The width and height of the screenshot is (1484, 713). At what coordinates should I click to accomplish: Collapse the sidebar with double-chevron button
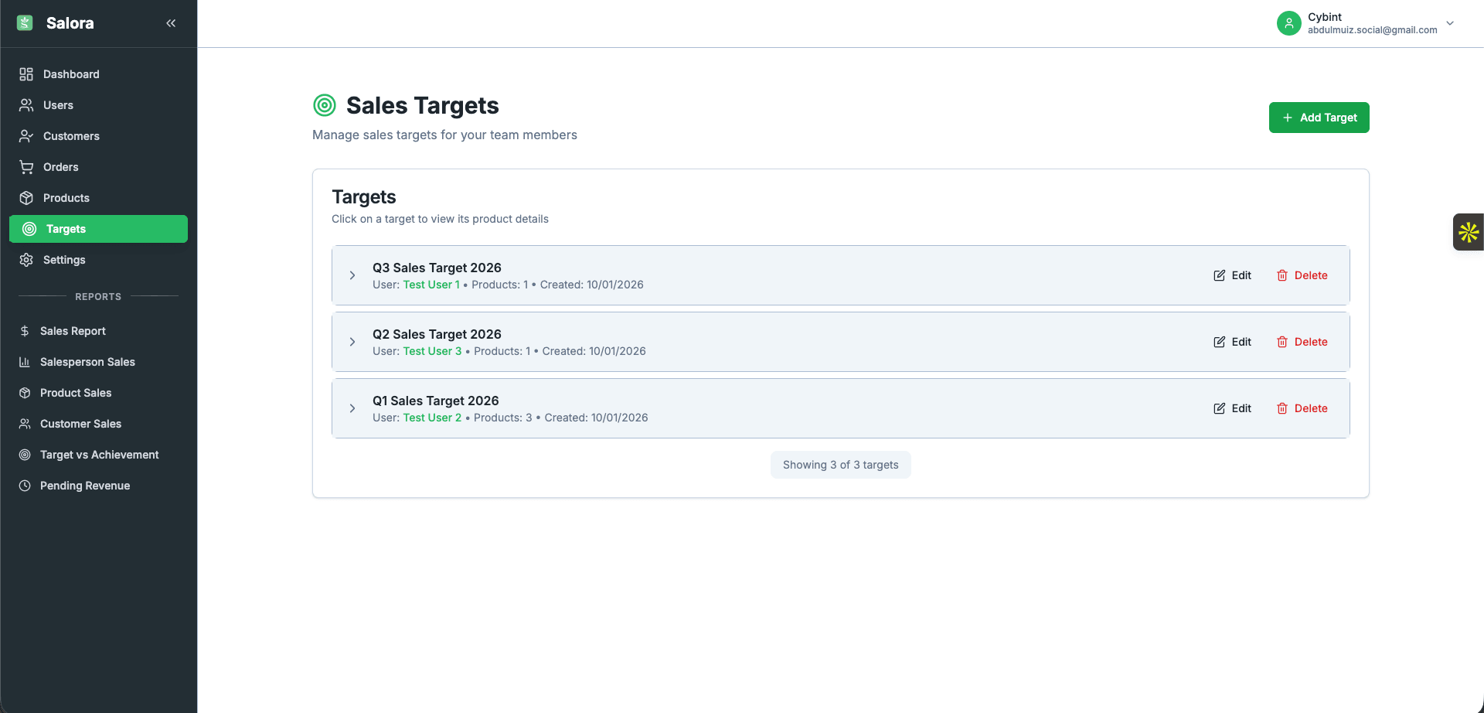coord(171,23)
